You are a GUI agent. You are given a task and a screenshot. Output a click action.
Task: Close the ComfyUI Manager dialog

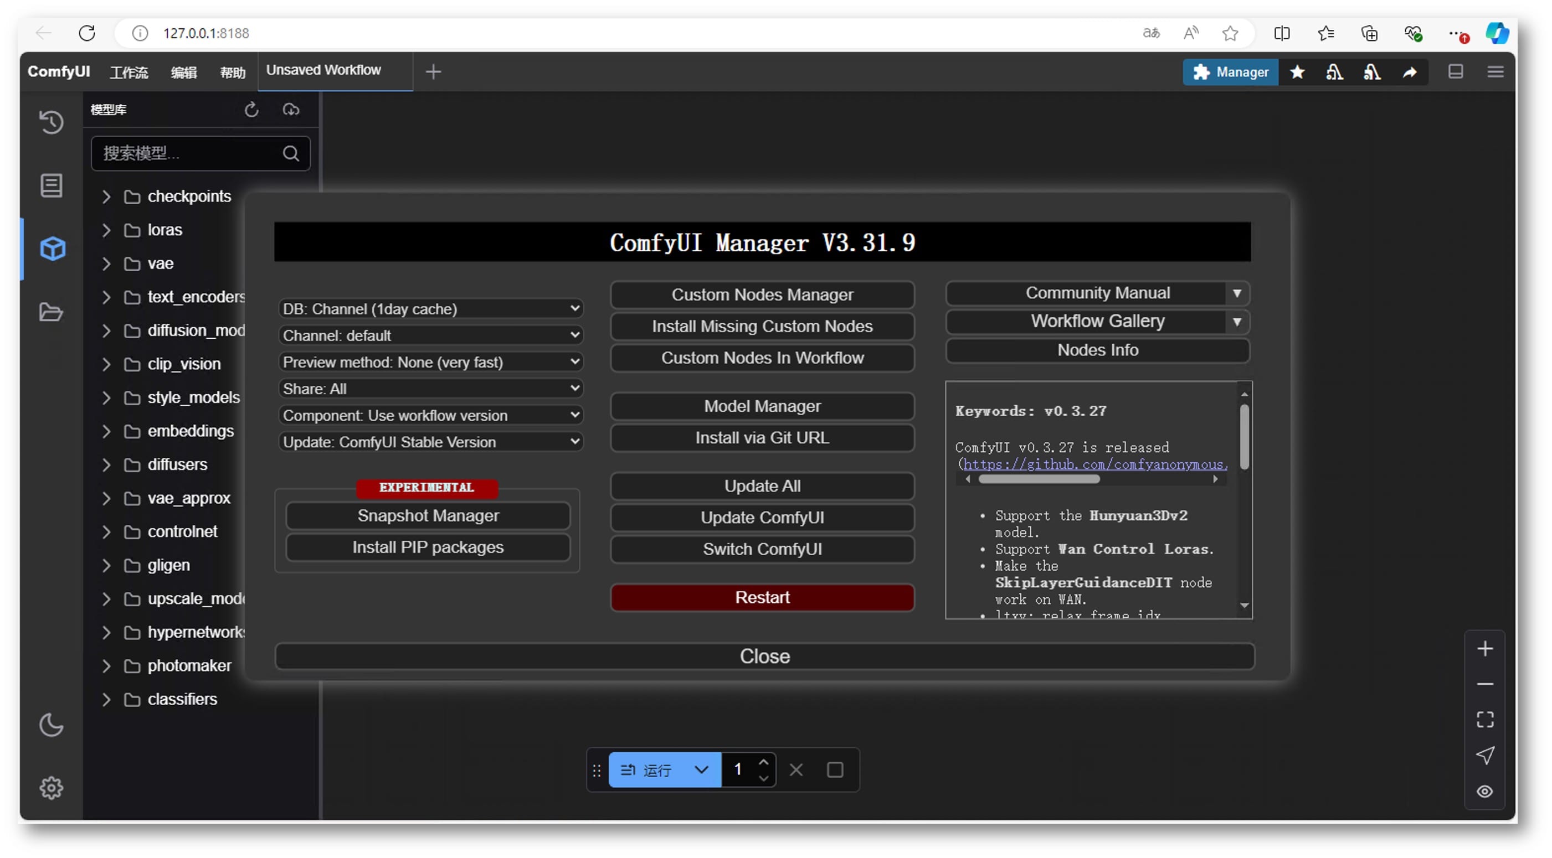[764, 656]
